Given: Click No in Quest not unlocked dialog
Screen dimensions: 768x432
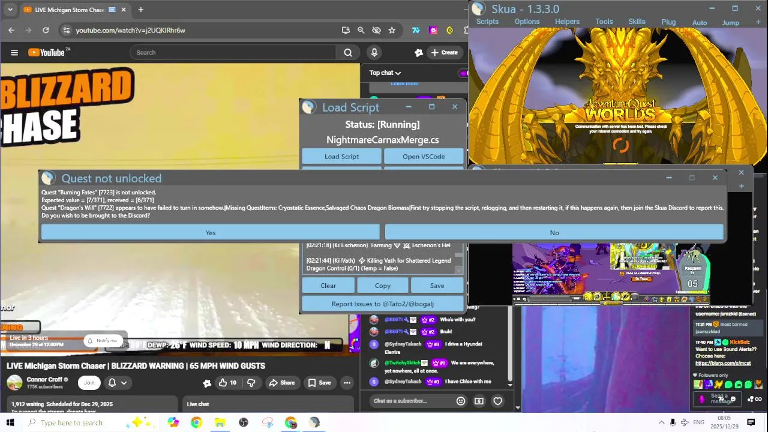Looking at the screenshot, I should (x=554, y=233).
